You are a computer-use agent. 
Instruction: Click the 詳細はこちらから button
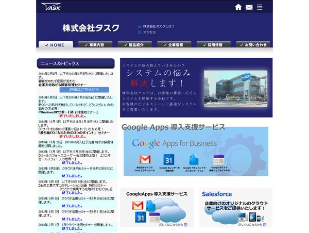point(84,90)
